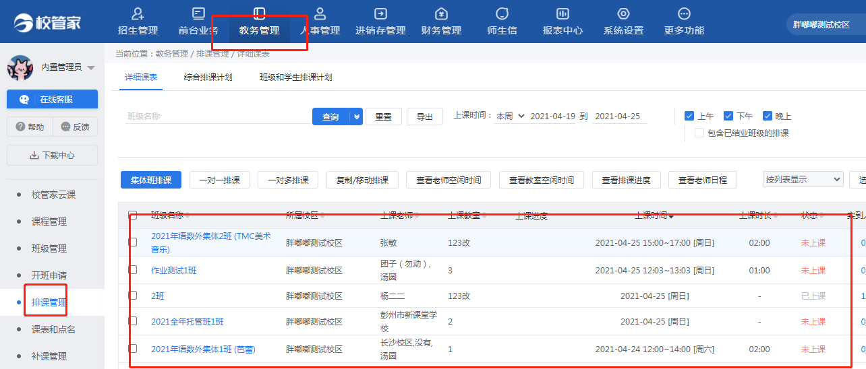The image size is (866, 369).
Task: Check the select-all header checkbox
Action: 133,215
